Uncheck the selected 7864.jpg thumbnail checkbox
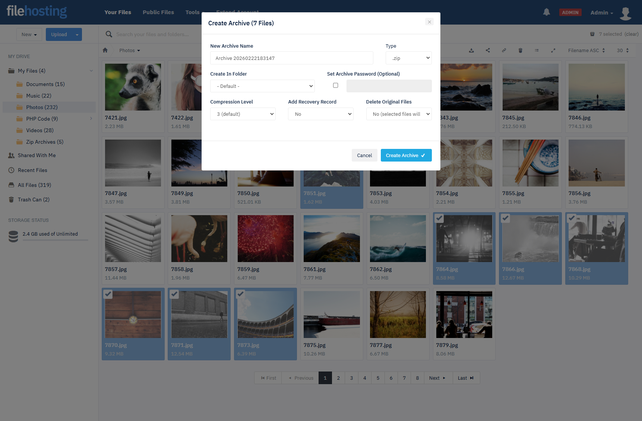 point(439,219)
